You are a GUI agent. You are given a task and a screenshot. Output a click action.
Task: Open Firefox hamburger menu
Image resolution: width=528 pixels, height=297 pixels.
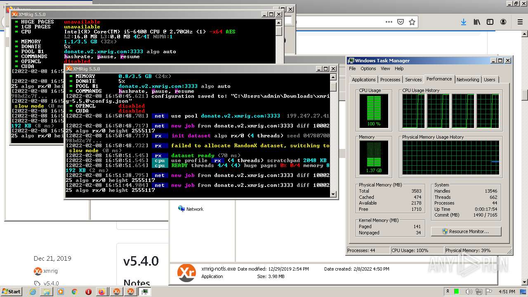coord(520,22)
